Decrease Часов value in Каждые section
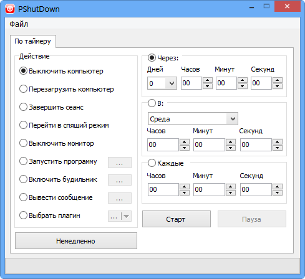Viewport: 305px width, 279px height. click(185, 192)
